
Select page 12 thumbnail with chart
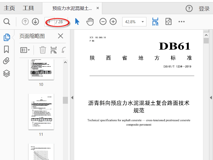(x=41, y=152)
